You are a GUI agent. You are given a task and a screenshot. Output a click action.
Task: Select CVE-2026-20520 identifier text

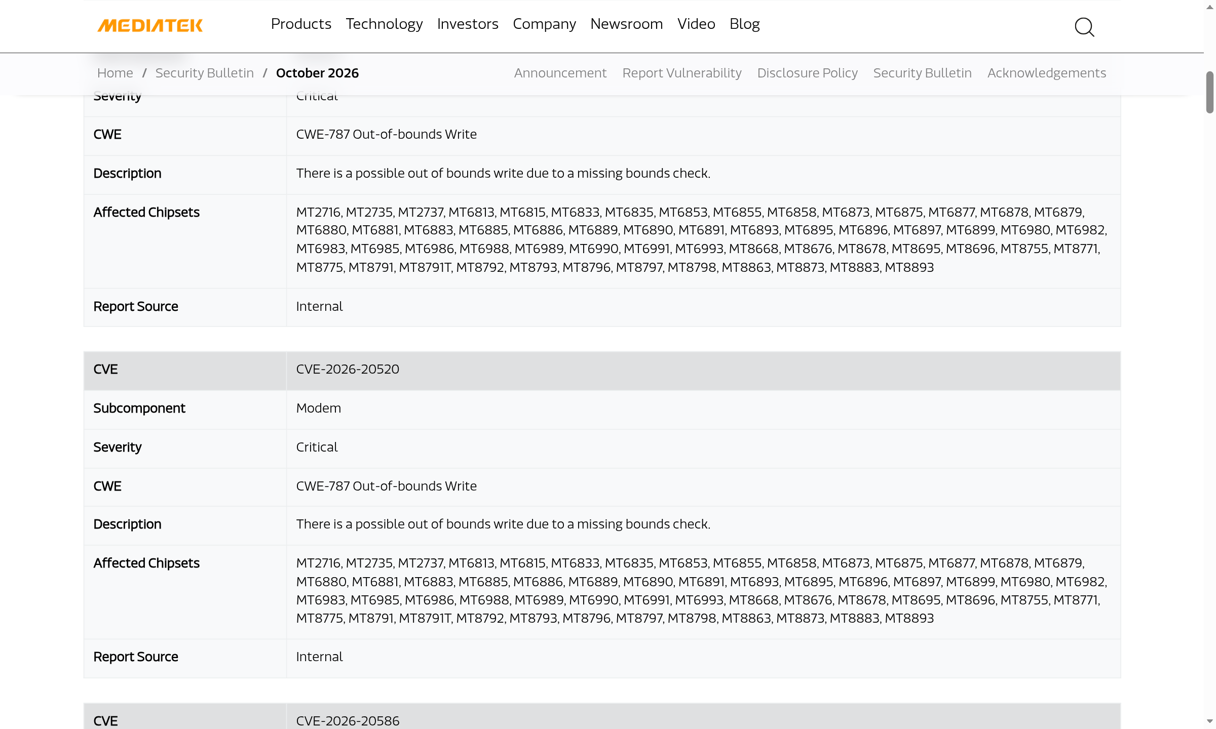348,369
